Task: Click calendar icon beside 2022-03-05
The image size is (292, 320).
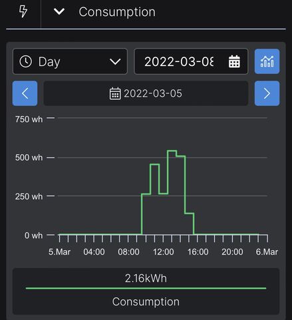Action: coord(115,93)
